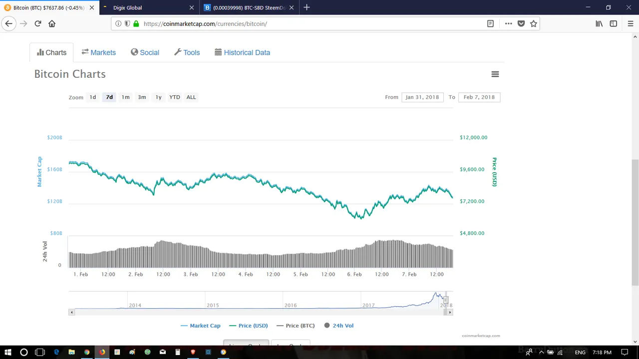The image size is (639, 359).
Task: Open Mail app from taskbar
Action: click(162, 352)
